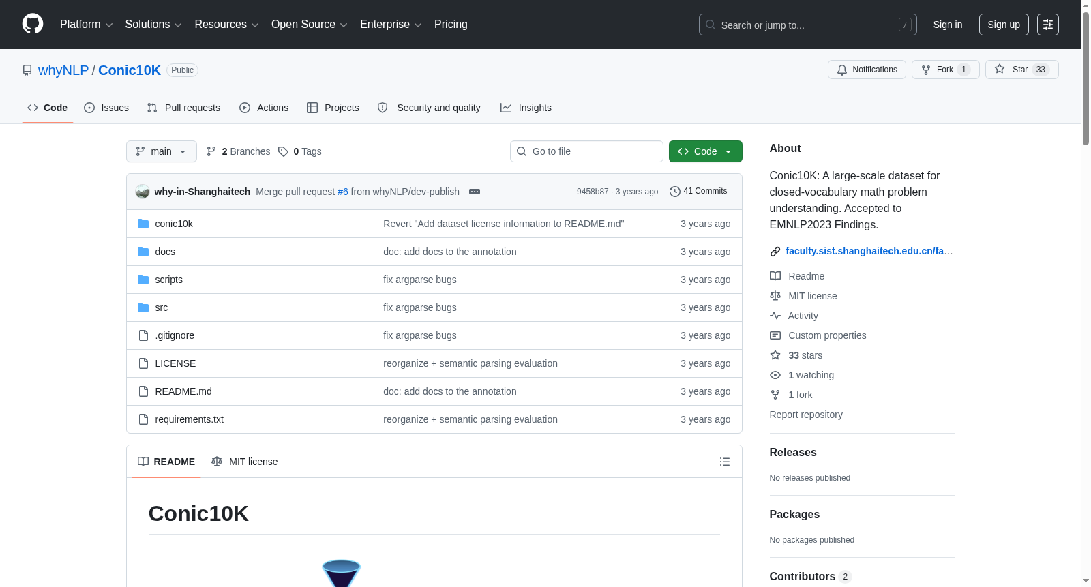Click the eye icon next to 1 watching
The width and height of the screenshot is (1091, 587).
click(775, 375)
